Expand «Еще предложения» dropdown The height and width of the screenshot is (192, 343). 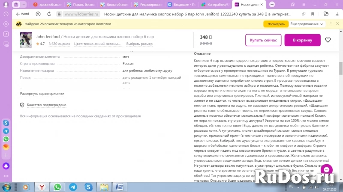(x=307, y=24)
